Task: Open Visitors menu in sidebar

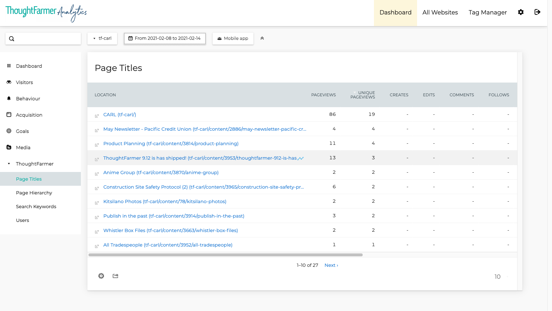Action: coord(24,82)
